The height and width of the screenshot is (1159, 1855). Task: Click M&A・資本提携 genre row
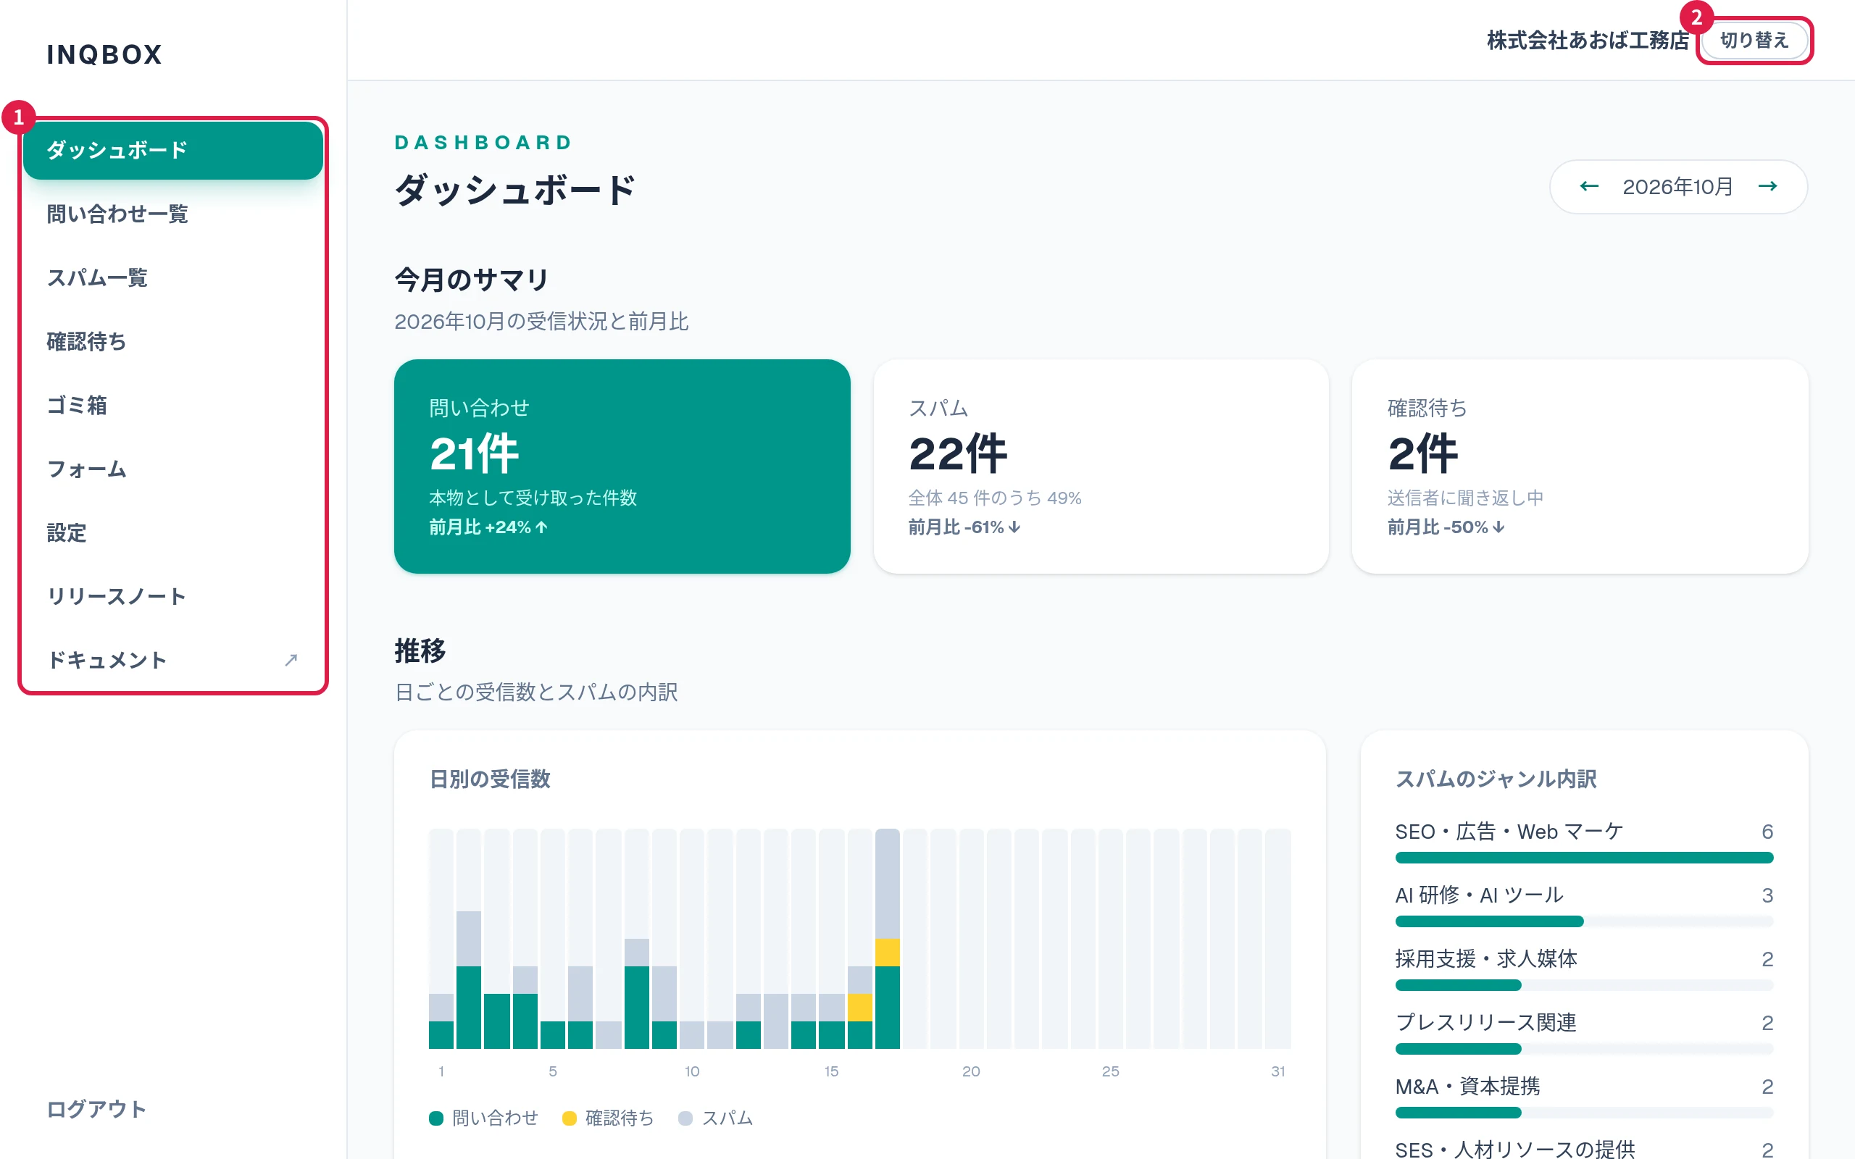click(x=1584, y=1096)
